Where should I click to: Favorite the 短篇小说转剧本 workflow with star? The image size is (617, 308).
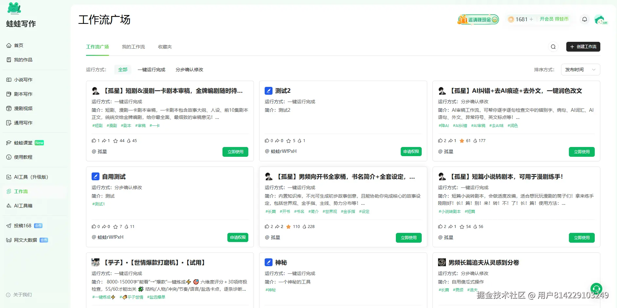pyautogui.click(x=462, y=227)
